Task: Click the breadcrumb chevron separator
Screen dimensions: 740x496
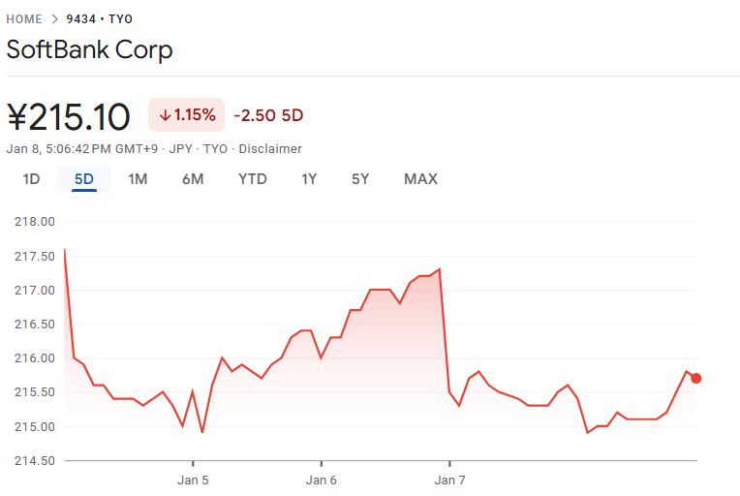Action: [55, 18]
